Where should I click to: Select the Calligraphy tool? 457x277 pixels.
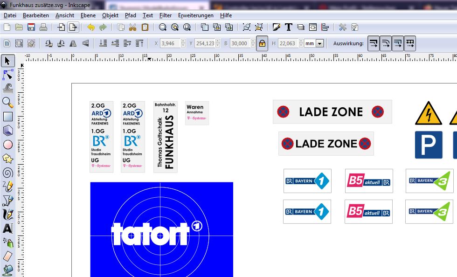pos(7,215)
